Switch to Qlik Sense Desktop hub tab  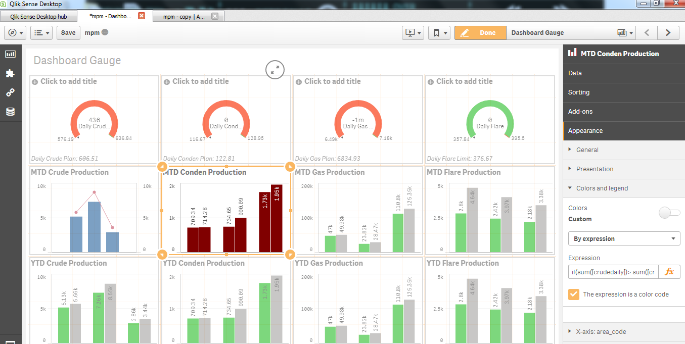(38, 16)
